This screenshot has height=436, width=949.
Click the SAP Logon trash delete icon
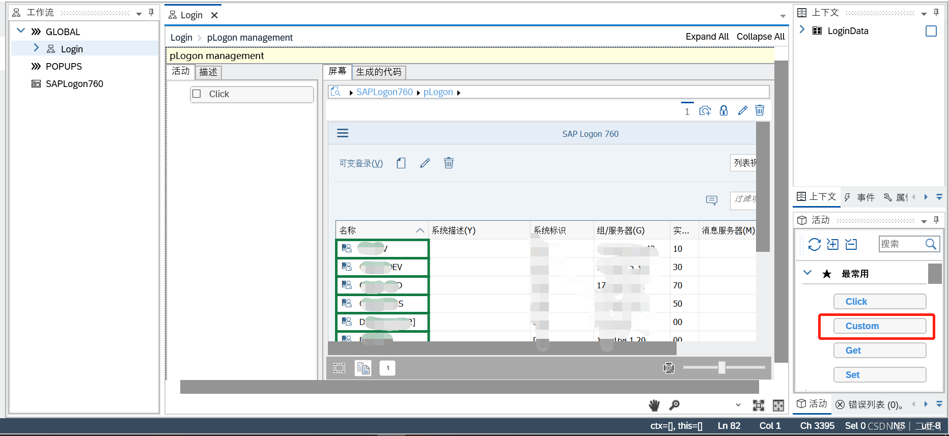[x=449, y=163]
